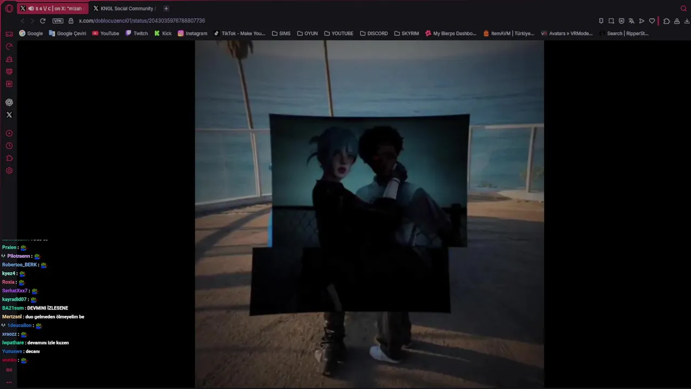Open the Instagram bookmark

point(193,33)
